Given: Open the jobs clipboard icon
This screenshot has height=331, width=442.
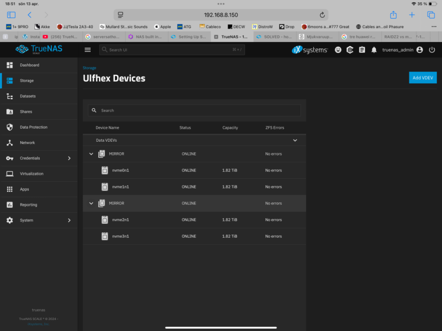Looking at the screenshot, I should pyautogui.click(x=362, y=50).
